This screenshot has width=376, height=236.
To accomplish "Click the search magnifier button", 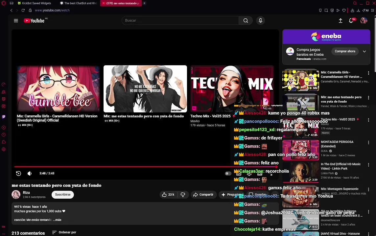I will 246,21.
